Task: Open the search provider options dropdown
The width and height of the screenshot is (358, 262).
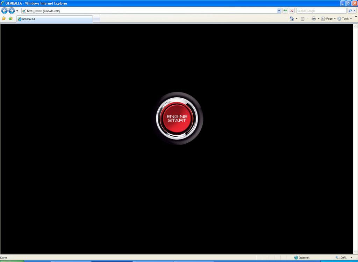Action: point(355,11)
